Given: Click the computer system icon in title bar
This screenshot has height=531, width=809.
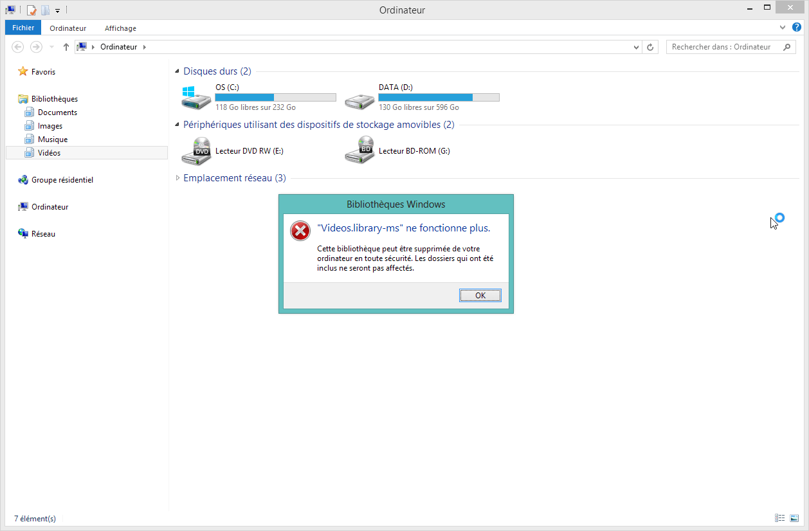Looking at the screenshot, I should pyautogui.click(x=10, y=10).
